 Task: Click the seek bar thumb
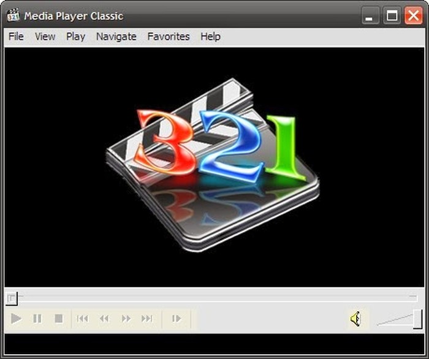pyautogui.click(x=12, y=298)
